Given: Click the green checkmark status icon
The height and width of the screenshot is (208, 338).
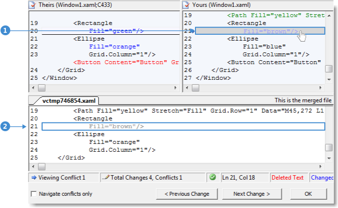Looking at the screenshot, I should pyautogui.click(x=213, y=177).
